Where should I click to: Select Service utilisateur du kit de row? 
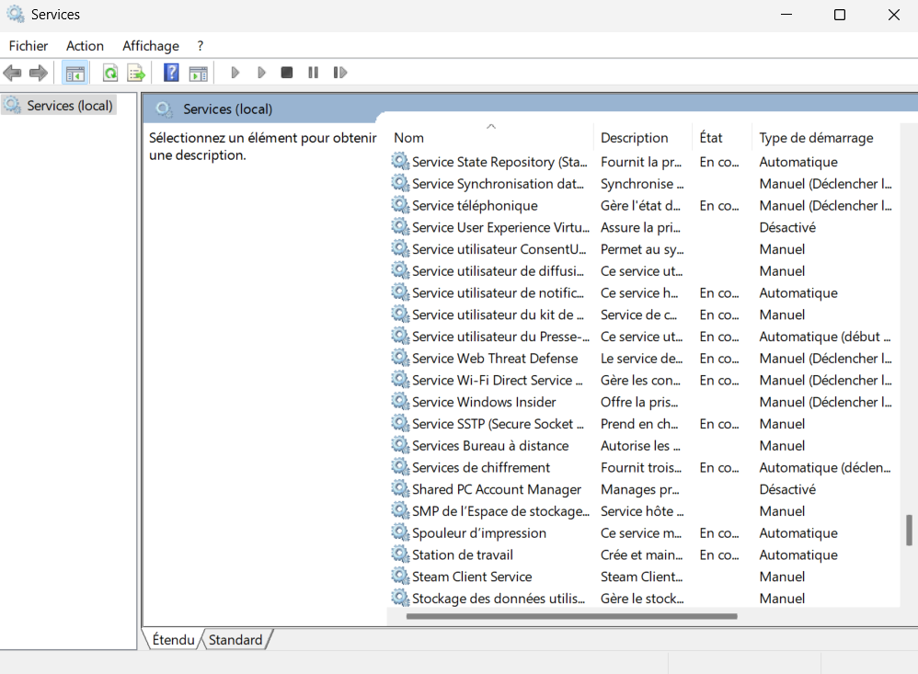point(643,314)
